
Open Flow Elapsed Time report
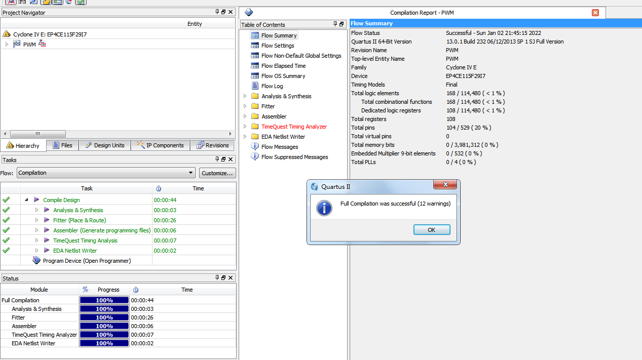(283, 66)
